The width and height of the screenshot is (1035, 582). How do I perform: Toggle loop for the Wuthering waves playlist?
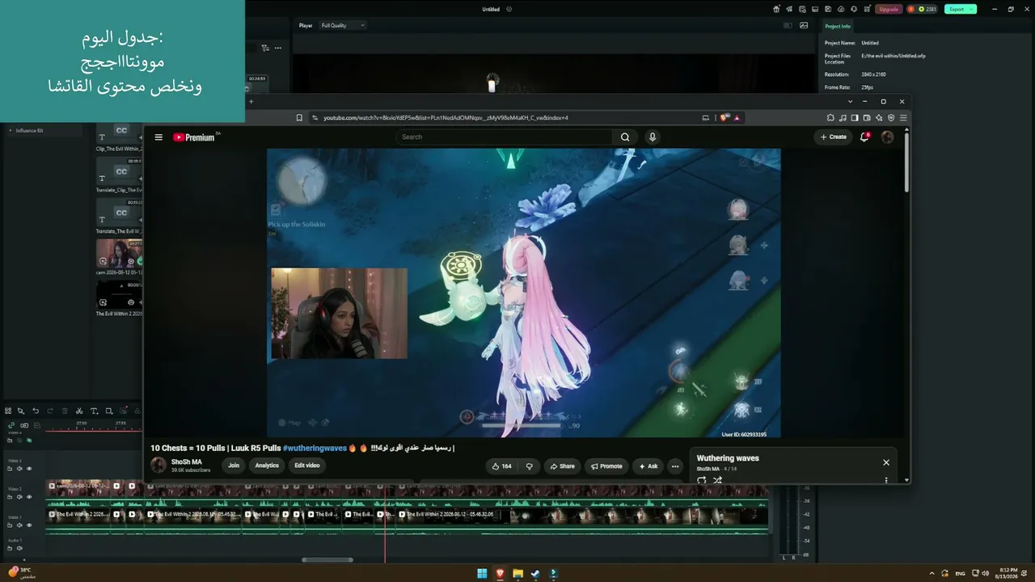(701, 480)
